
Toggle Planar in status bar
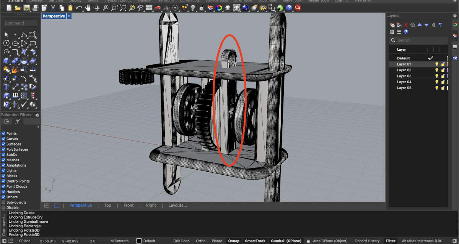tap(217, 241)
